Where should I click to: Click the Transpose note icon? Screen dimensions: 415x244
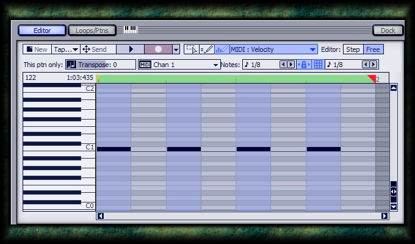(x=71, y=65)
